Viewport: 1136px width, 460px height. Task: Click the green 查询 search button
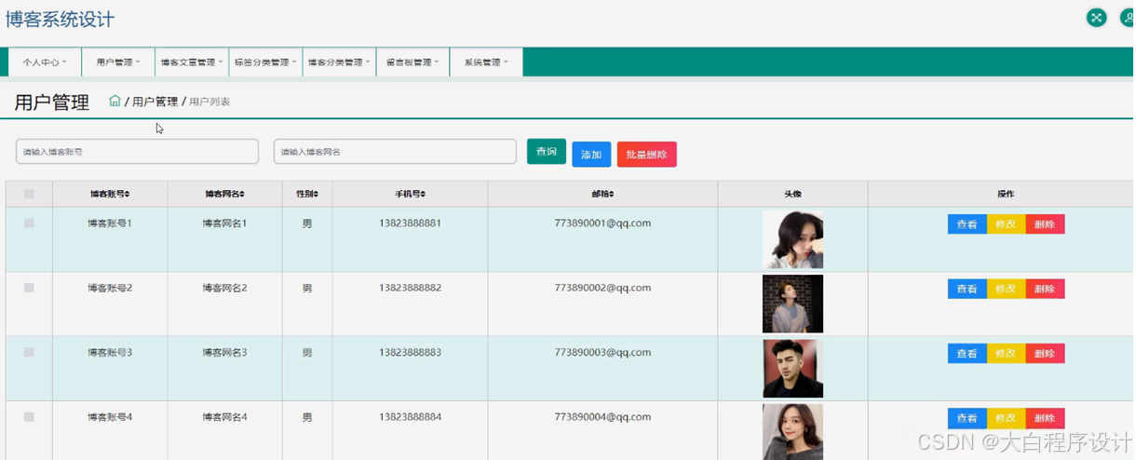(x=547, y=152)
